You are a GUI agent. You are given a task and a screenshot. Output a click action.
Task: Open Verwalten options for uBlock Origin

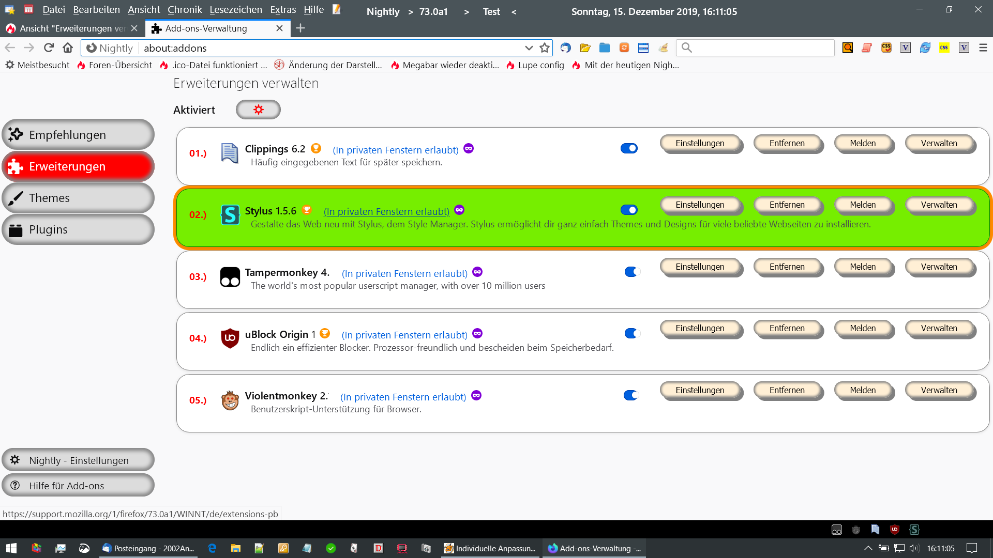(x=939, y=328)
